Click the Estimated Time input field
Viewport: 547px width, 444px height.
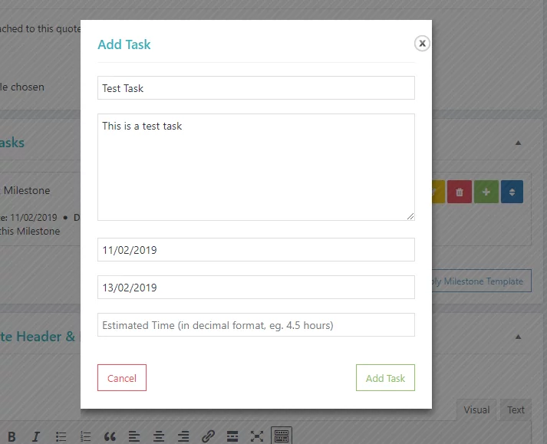[x=256, y=325]
